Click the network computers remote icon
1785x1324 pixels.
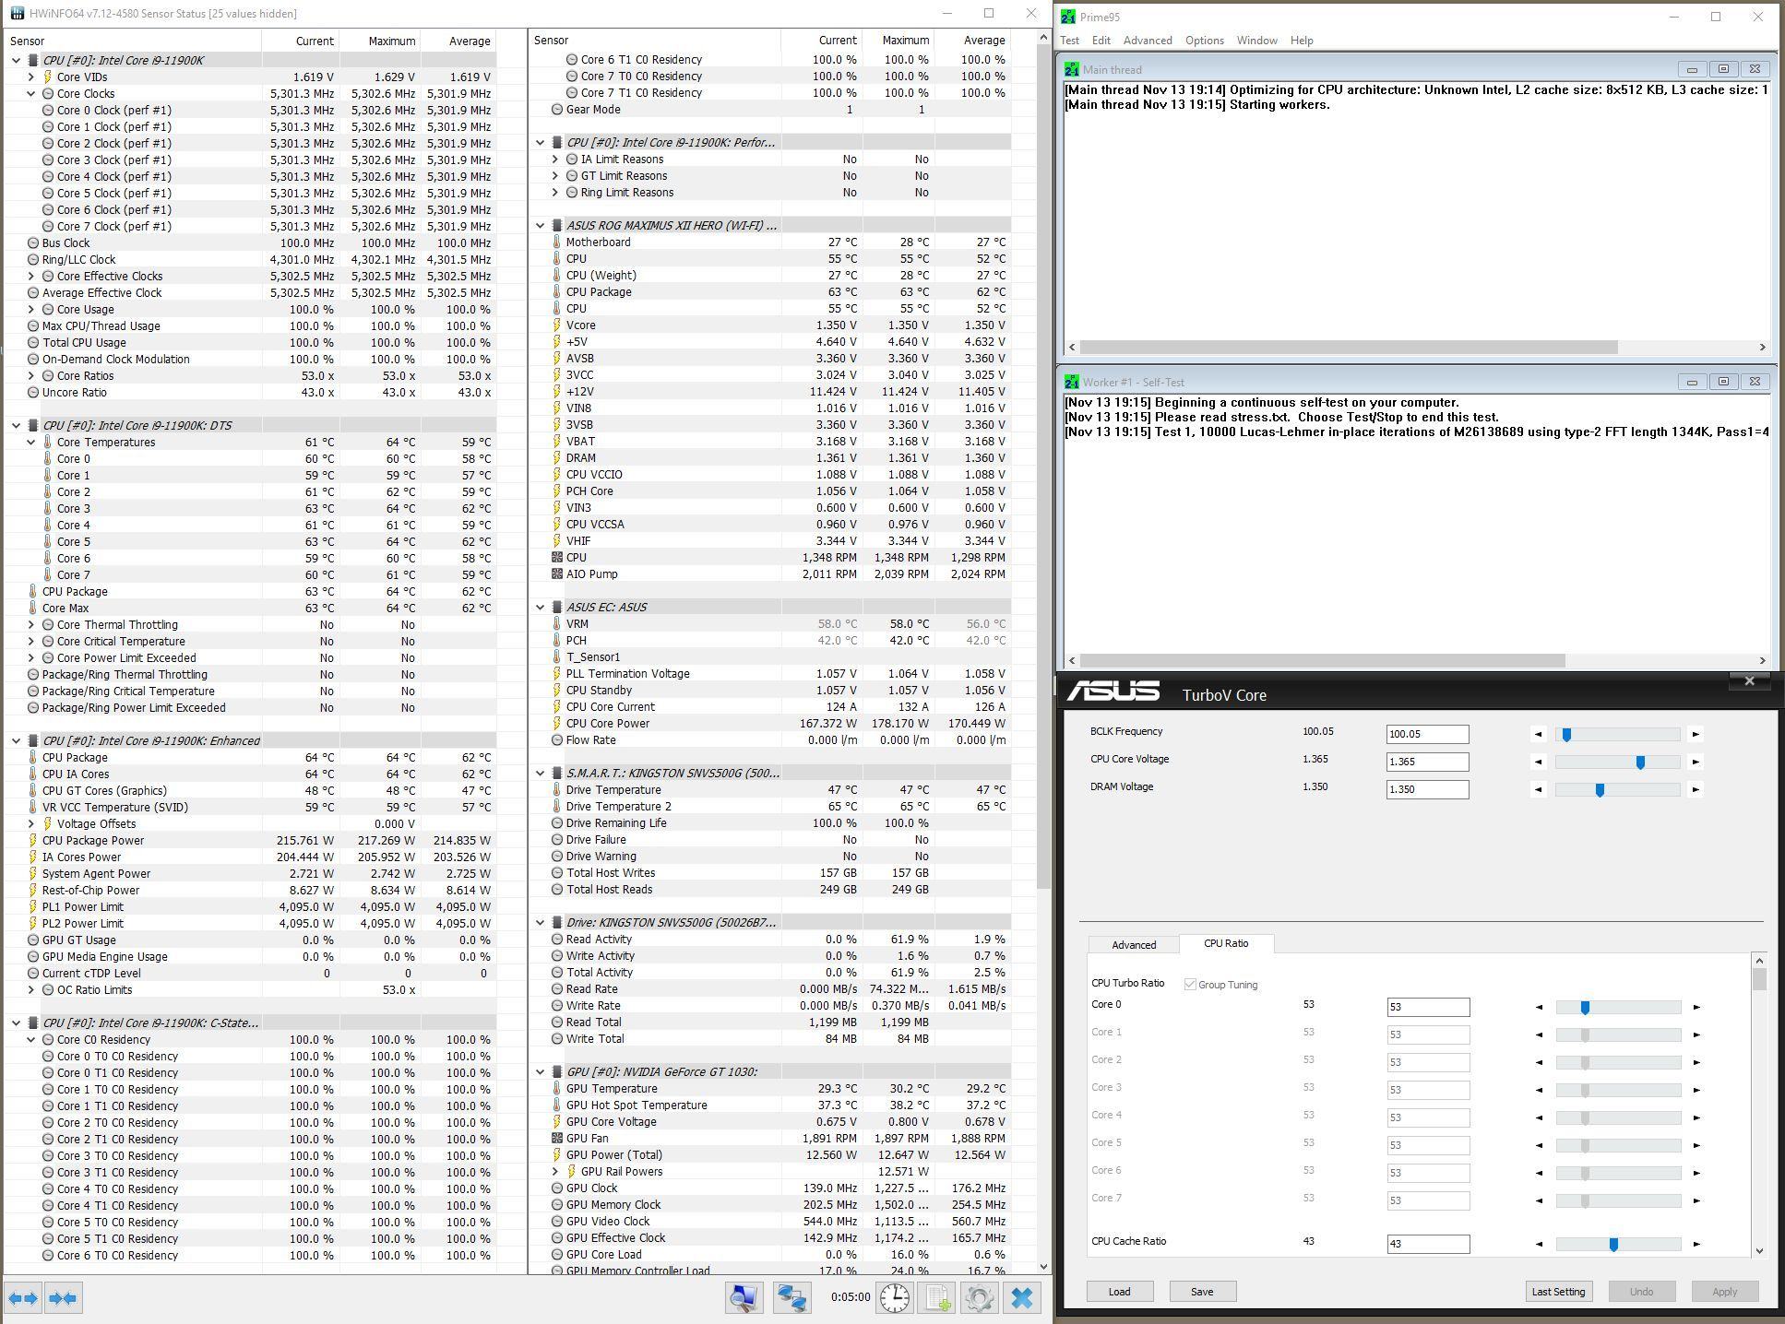click(791, 1297)
